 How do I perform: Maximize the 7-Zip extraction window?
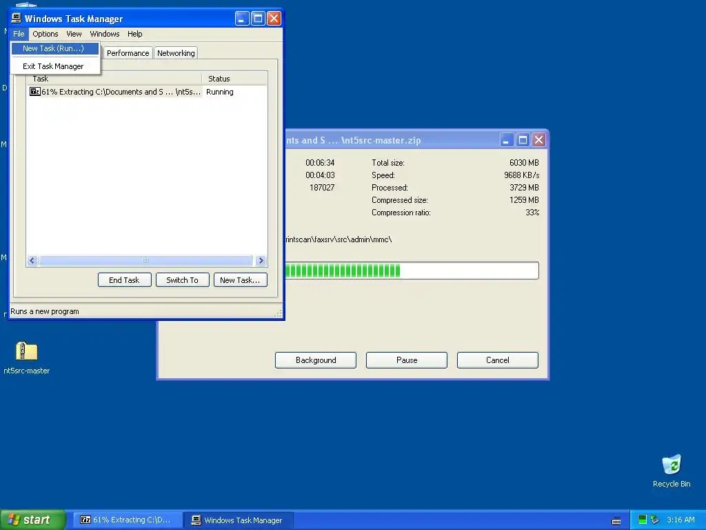[x=523, y=140]
